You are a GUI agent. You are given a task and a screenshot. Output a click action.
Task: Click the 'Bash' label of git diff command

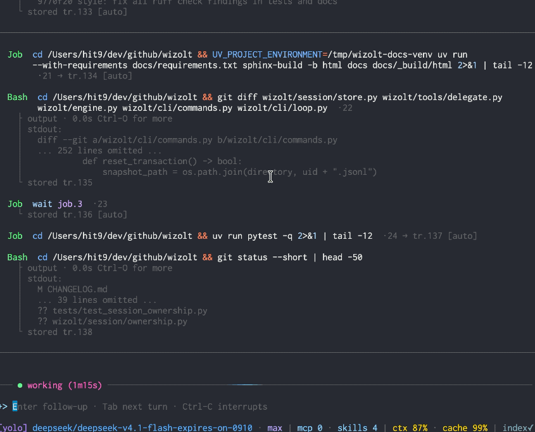pyautogui.click(x=17, y=98)
